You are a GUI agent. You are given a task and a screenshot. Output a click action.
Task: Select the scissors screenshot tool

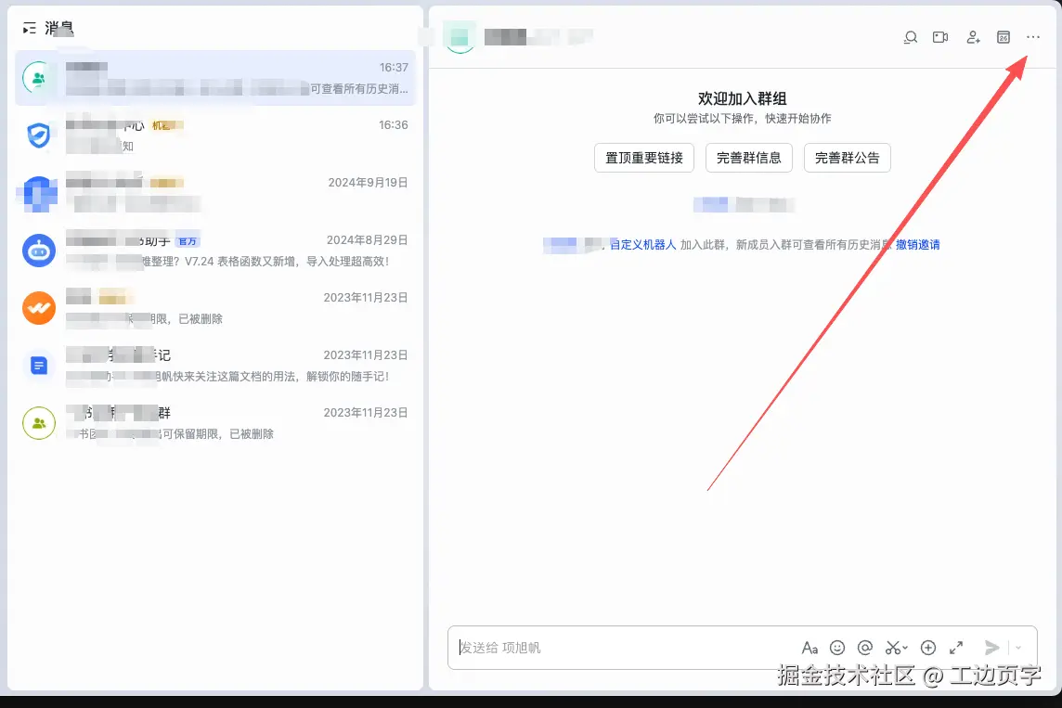click(893, 648)
